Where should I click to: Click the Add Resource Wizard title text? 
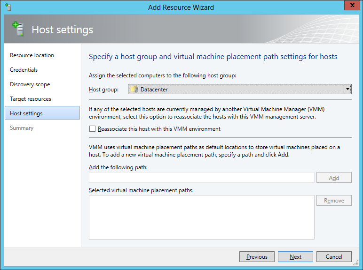[x=181, y=7]
